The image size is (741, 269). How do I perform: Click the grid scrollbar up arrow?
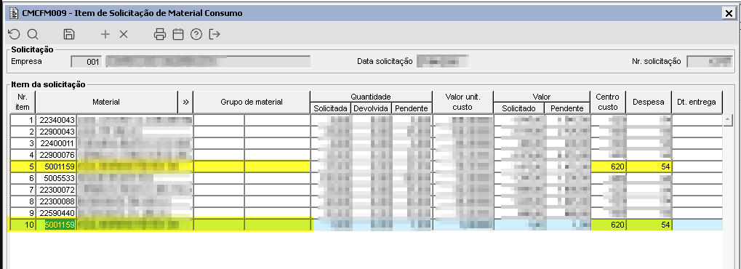point(728,120)
